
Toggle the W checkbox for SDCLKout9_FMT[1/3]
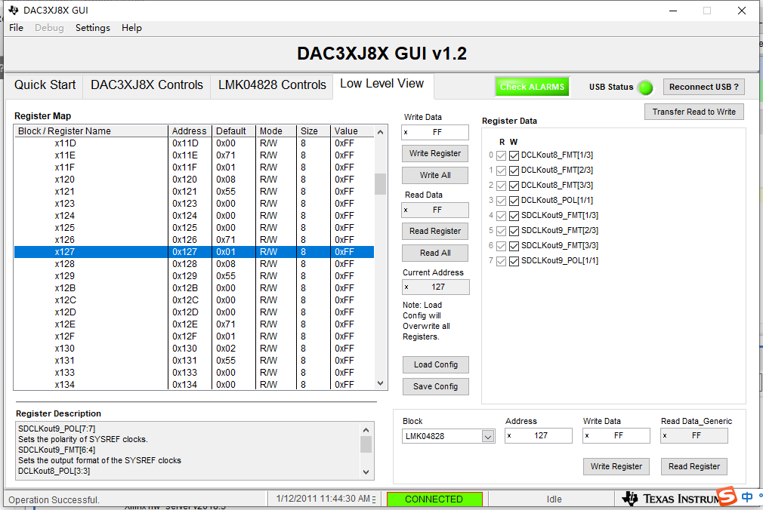[x=514, y=216]
